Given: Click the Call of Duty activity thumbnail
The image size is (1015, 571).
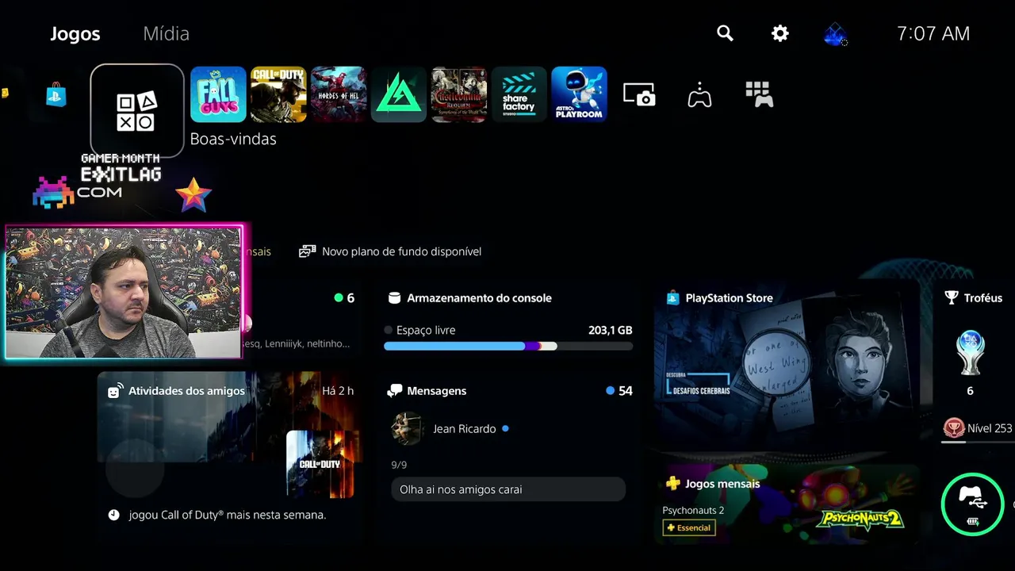Looking at the screenshot, I should click(x=320, y=464).
